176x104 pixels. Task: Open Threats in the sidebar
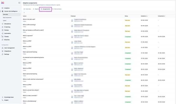[x=6, y=36]
